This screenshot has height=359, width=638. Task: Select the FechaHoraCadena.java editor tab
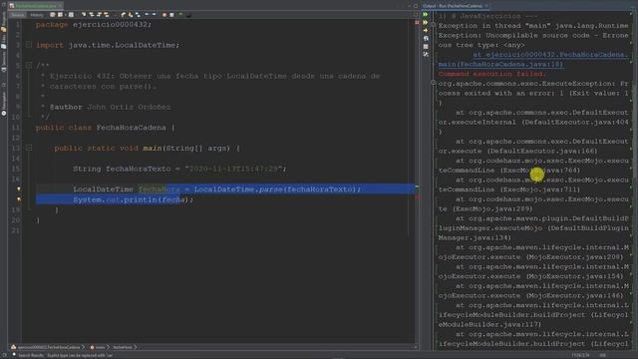coord(36,6)
